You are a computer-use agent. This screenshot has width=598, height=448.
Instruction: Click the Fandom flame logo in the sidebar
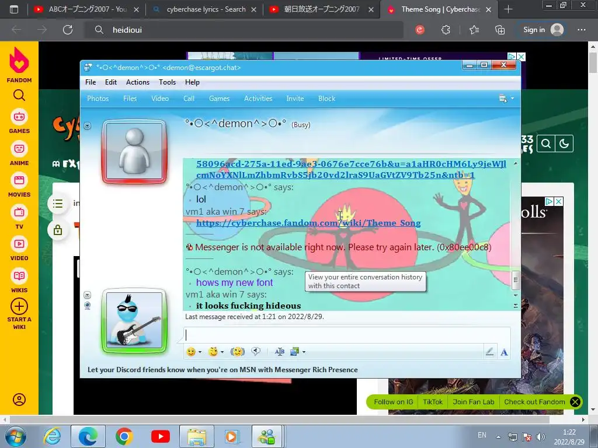click(19, 60)
